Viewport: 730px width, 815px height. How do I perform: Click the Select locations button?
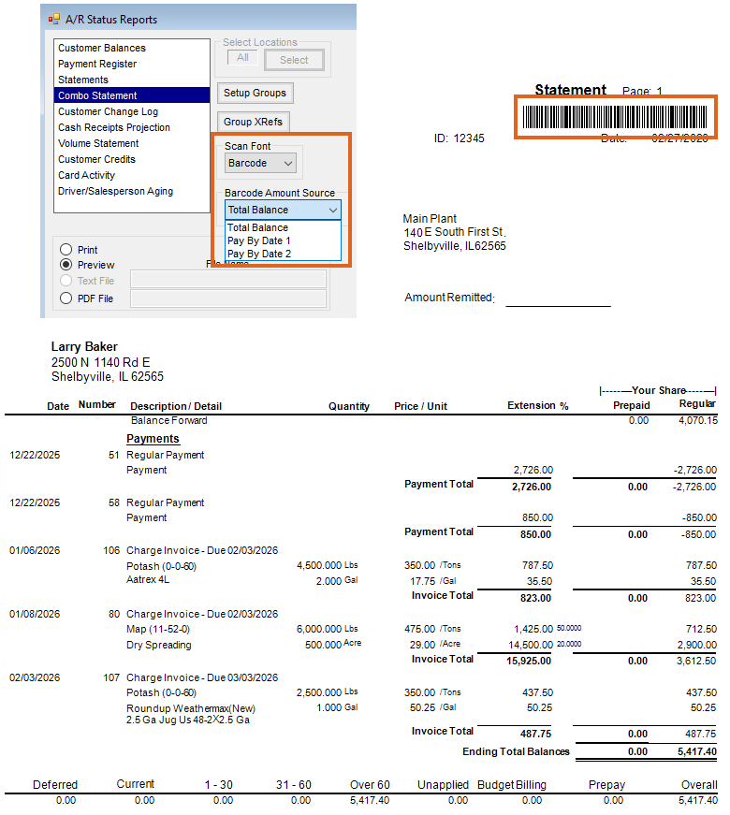[x=294, y=60]
